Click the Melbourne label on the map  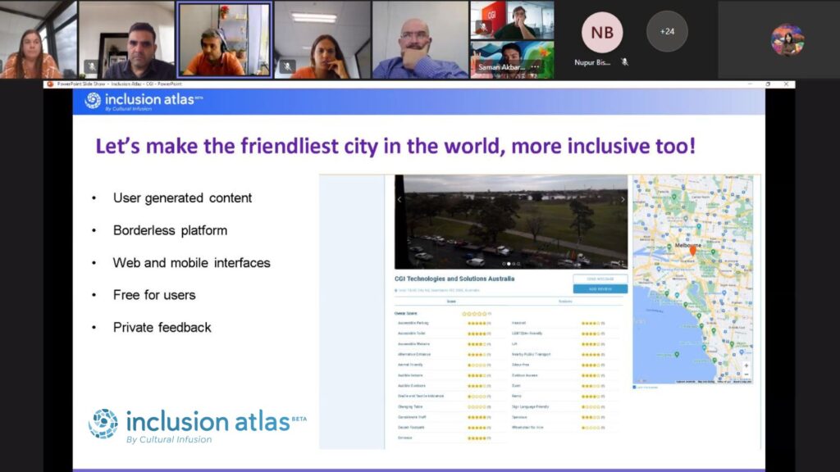click(x=688, y=245)
